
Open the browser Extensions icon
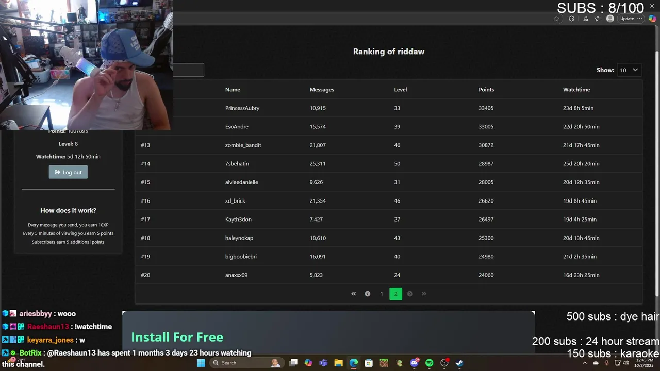(x=571, y=19)
